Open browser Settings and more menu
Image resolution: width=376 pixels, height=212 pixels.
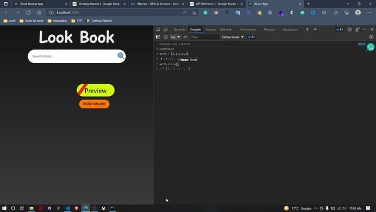point(369,12)
